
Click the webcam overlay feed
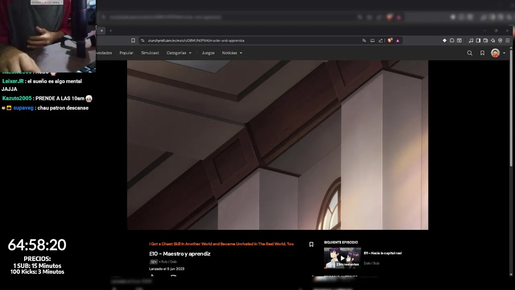(x=48, y=36)
